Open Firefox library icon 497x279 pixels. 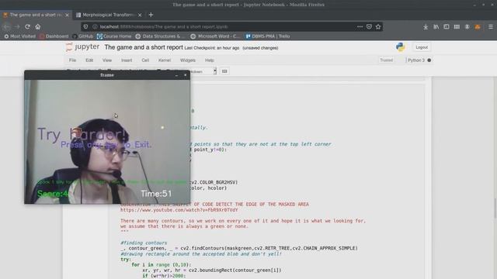436,27
